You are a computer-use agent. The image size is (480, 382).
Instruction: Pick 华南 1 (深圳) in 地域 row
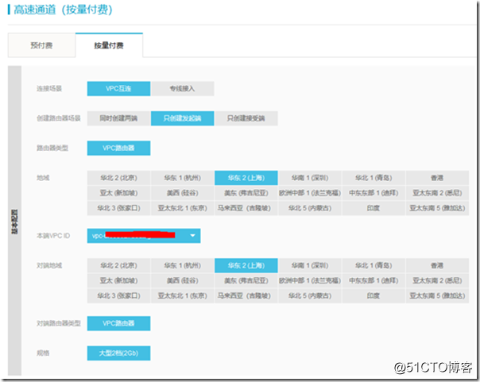310,178
